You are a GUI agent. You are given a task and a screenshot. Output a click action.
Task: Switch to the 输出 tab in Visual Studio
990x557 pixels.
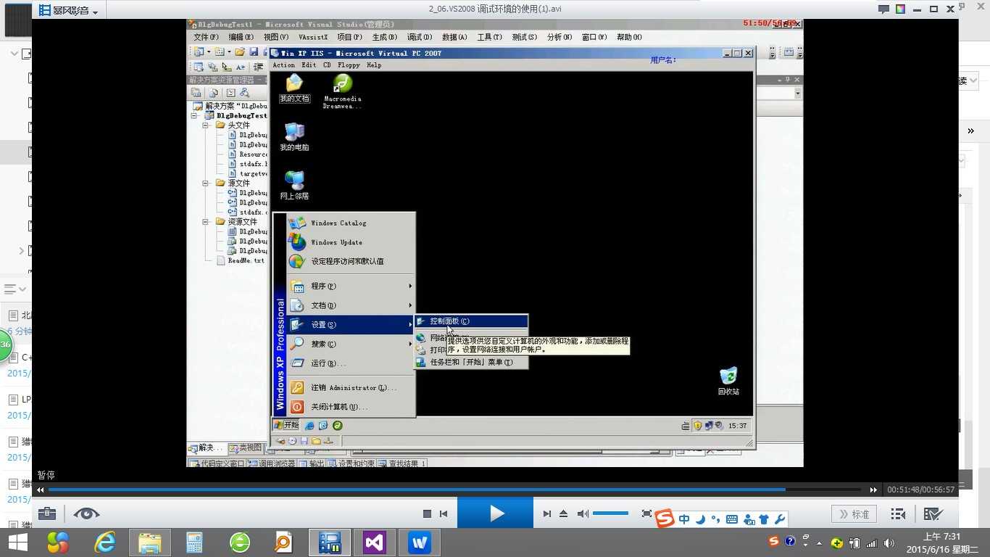tap(312, 463)
